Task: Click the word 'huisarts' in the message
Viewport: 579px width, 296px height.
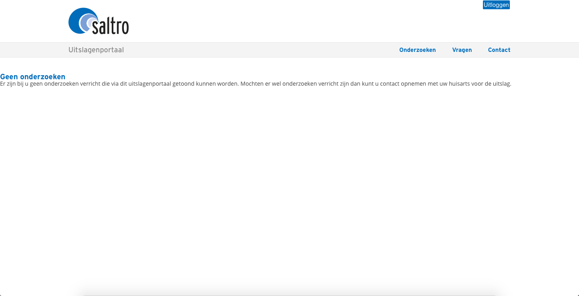Action: click(460, 84)
